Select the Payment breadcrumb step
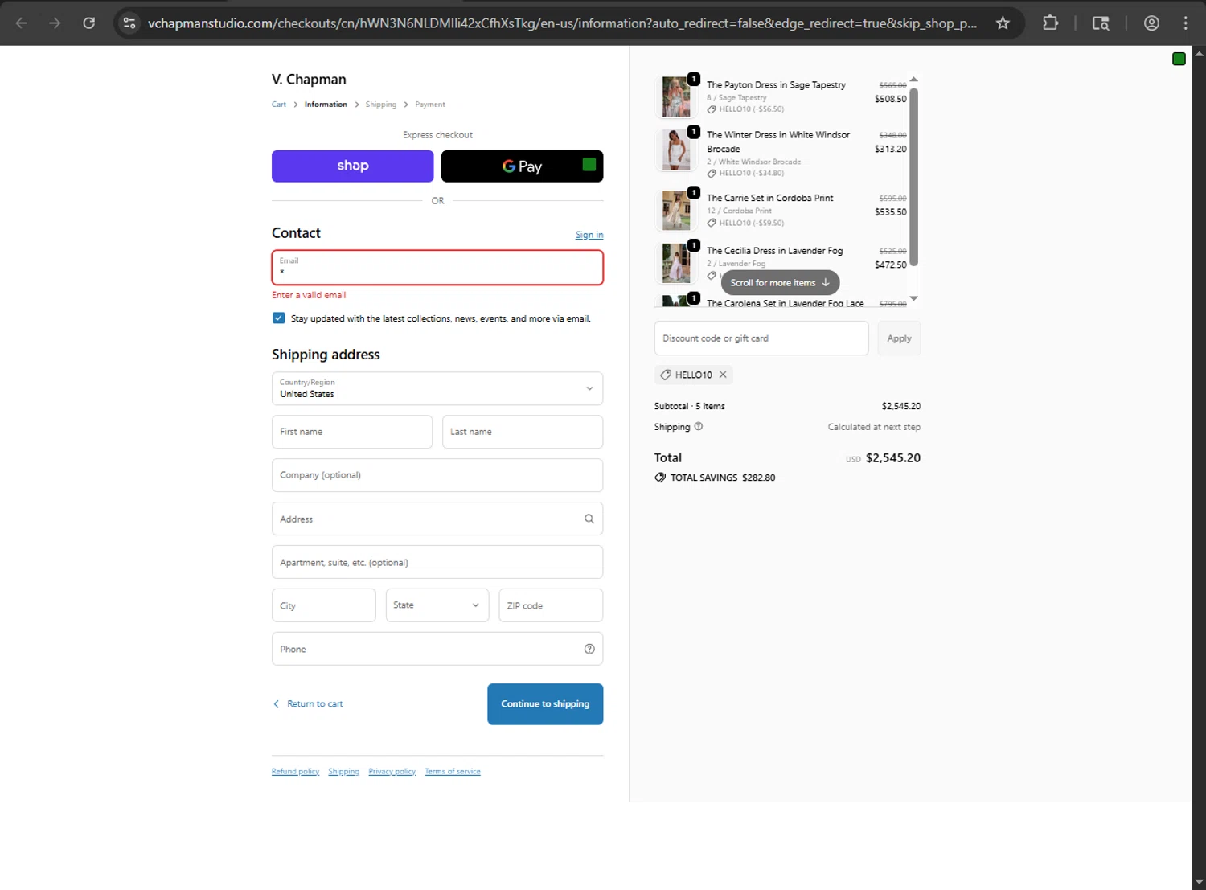Viewport: 1206px width, 890px height. pos(430,105)
